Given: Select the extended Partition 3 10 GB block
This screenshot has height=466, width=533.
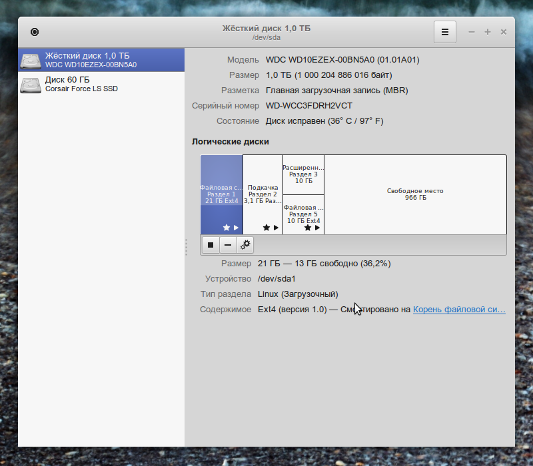Looking at the screenshot, I should (303, 174).
